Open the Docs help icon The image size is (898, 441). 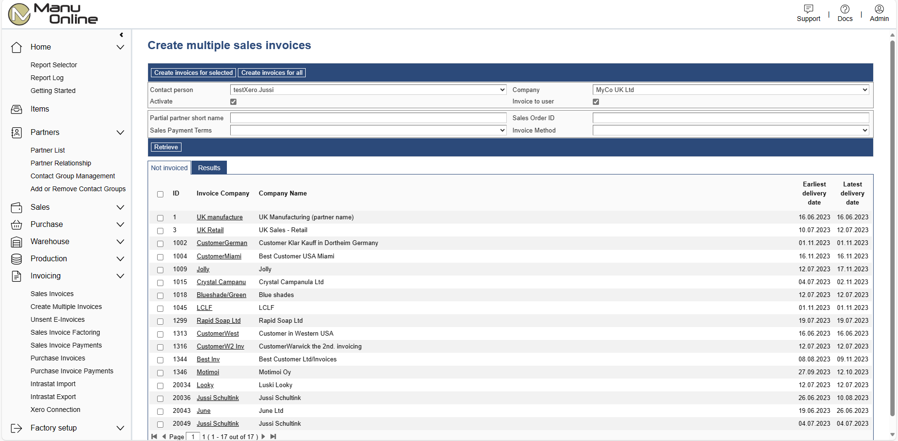[845, 9]
